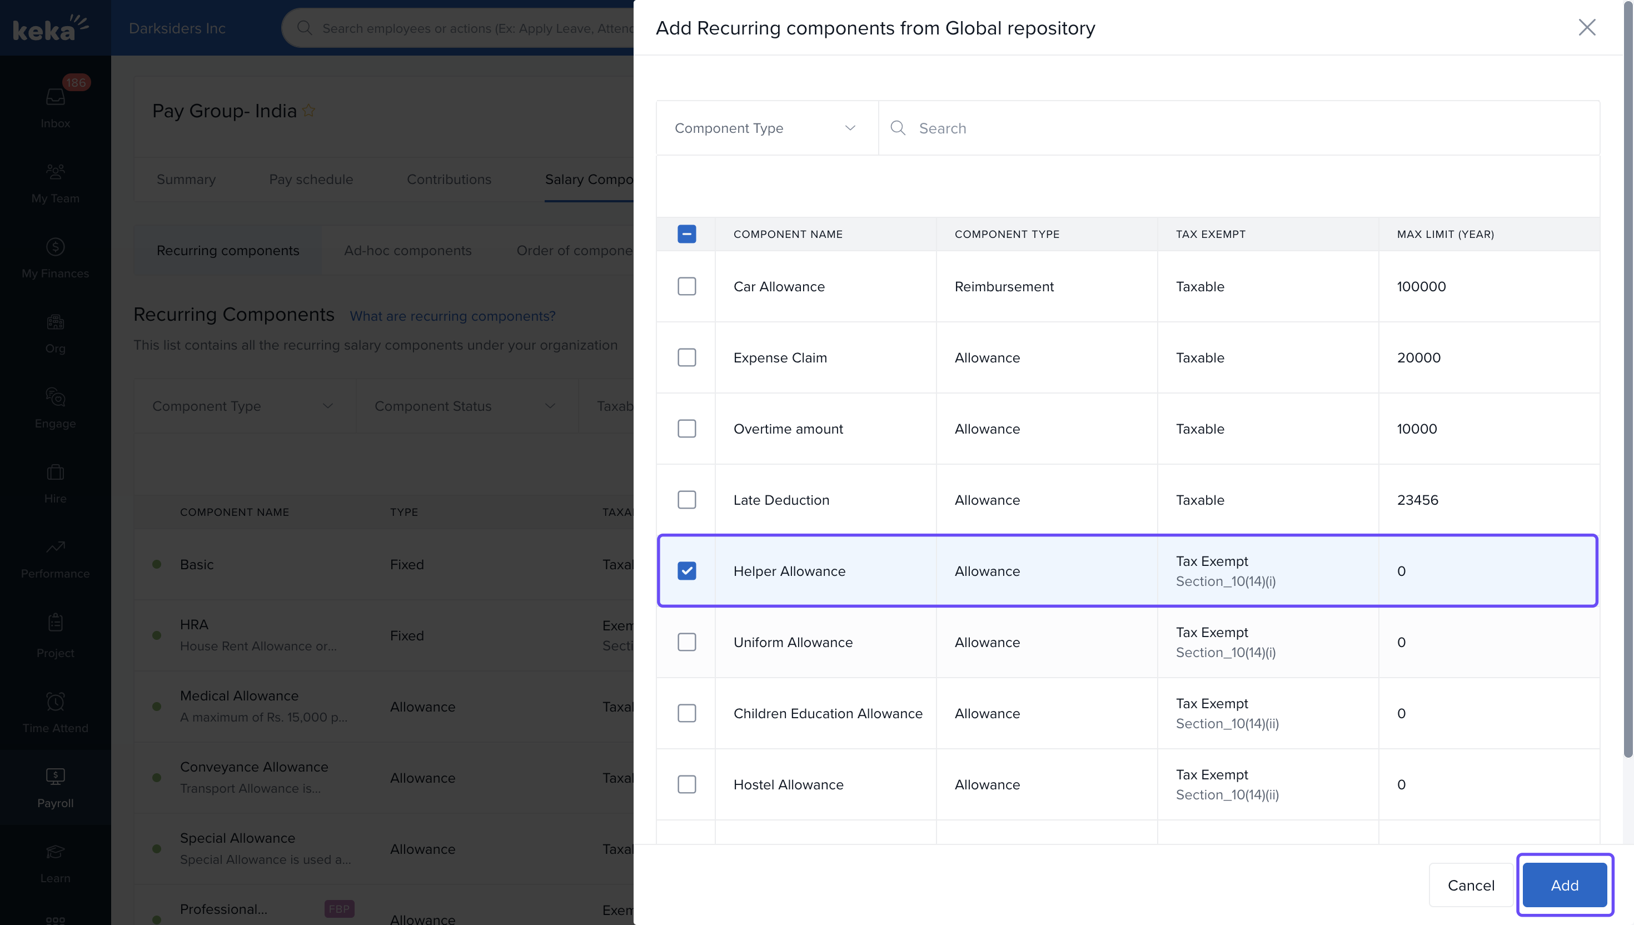Click the Add button

tap(1564, 885)
